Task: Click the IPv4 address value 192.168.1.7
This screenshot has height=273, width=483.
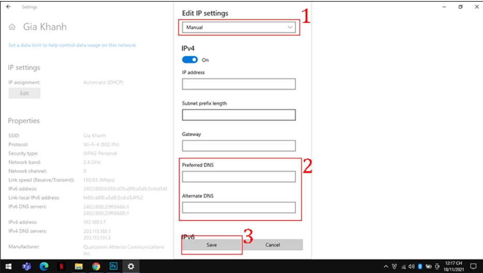Action: click(x=95, y=222)
